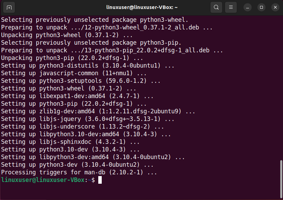283x200 pixels.
Task: Click the terminal title showing linuxuser@linuxuser-VBox
Action: coord(141,7)
